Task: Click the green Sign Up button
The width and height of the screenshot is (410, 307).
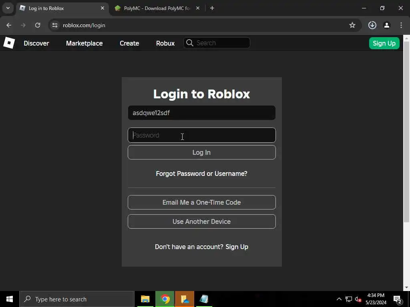Action: [x=384, y=43]
